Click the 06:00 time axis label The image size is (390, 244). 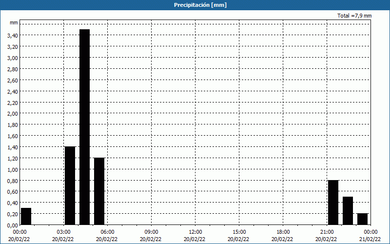coord(107,232)
